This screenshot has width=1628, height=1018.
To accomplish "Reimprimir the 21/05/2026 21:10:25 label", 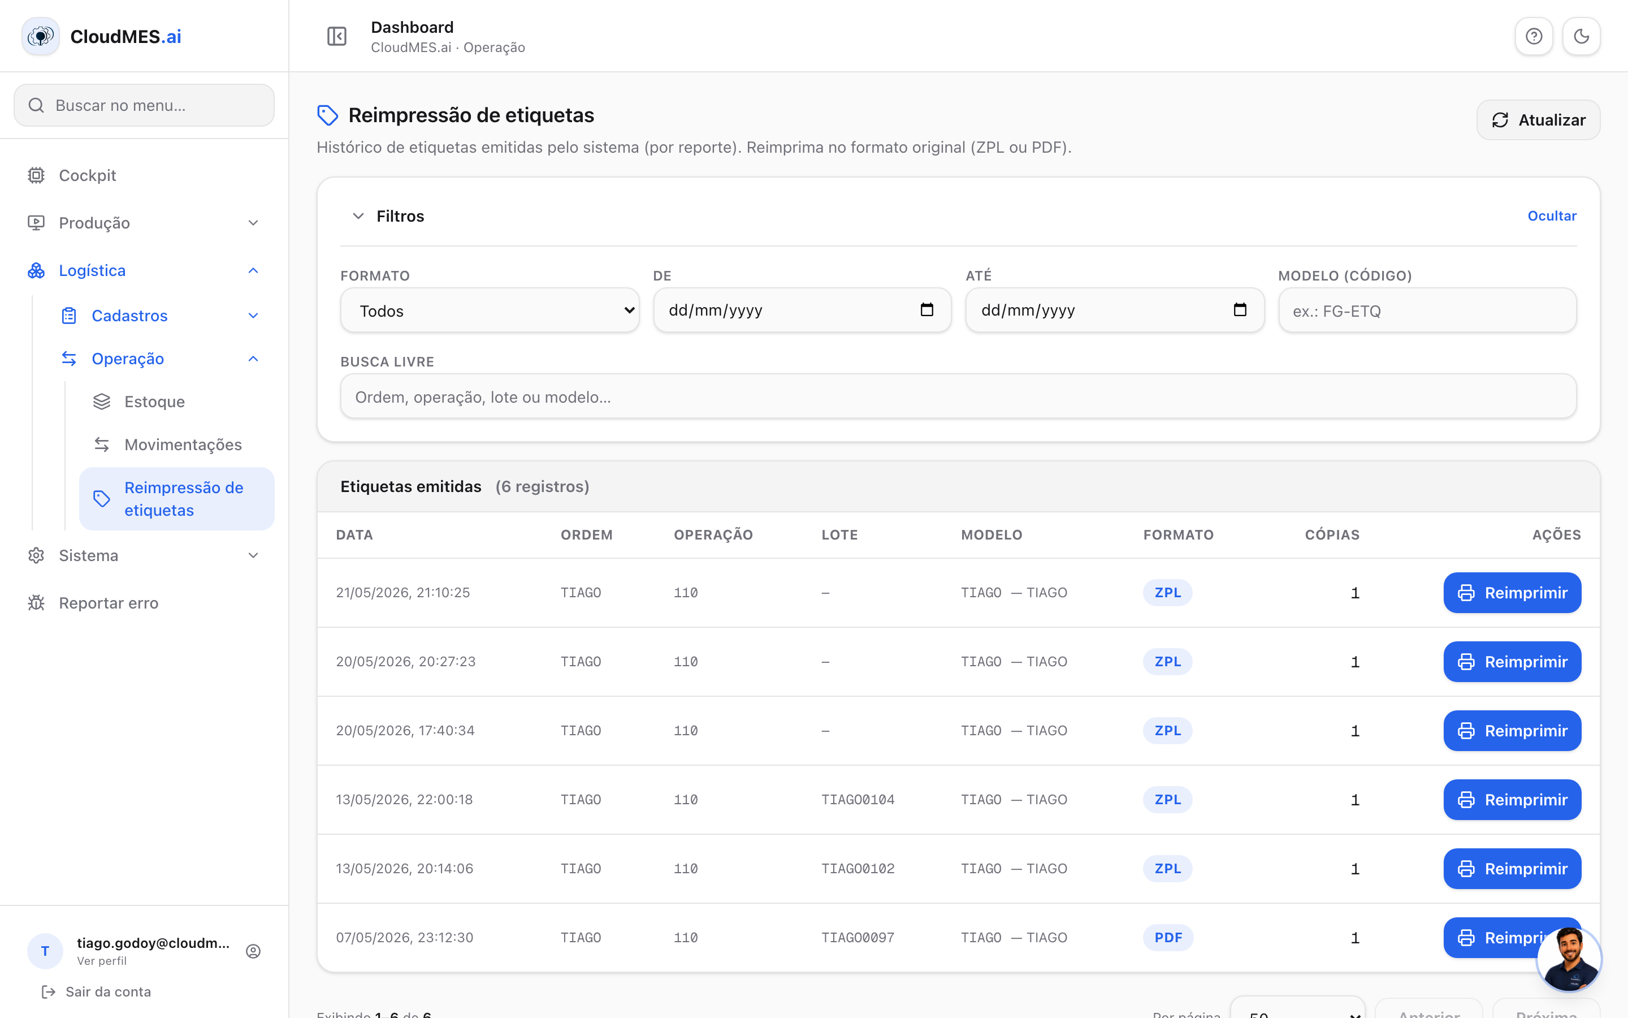I will (1512, 593).
